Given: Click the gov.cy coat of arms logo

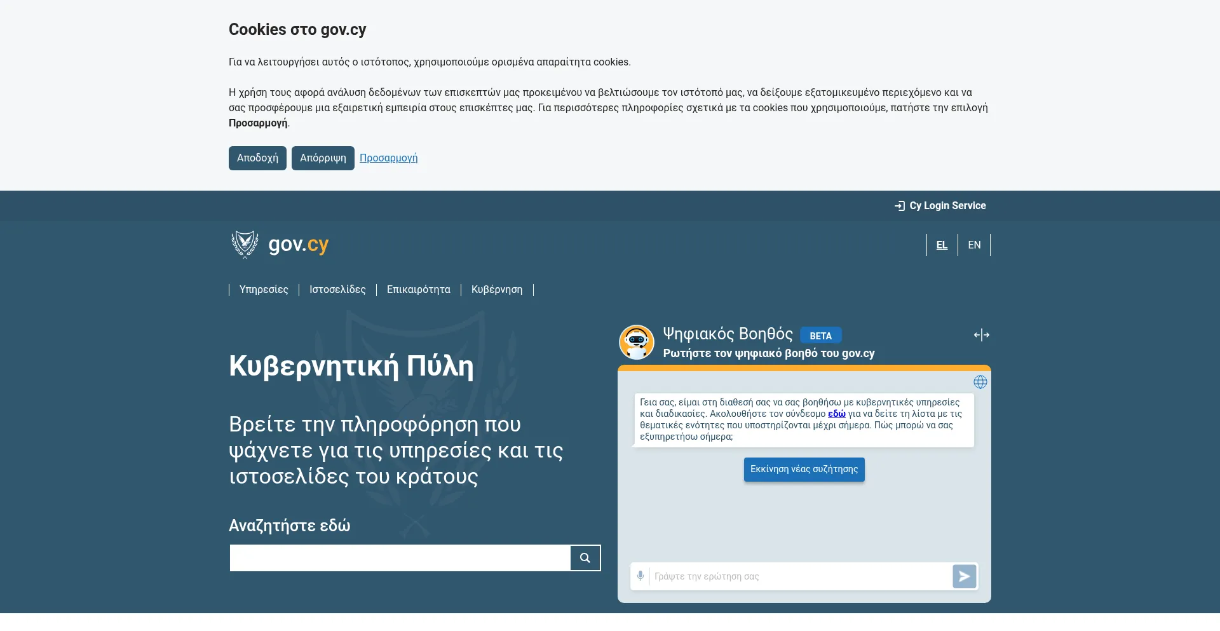Looking at the screenshot, I should pos(245,245).
